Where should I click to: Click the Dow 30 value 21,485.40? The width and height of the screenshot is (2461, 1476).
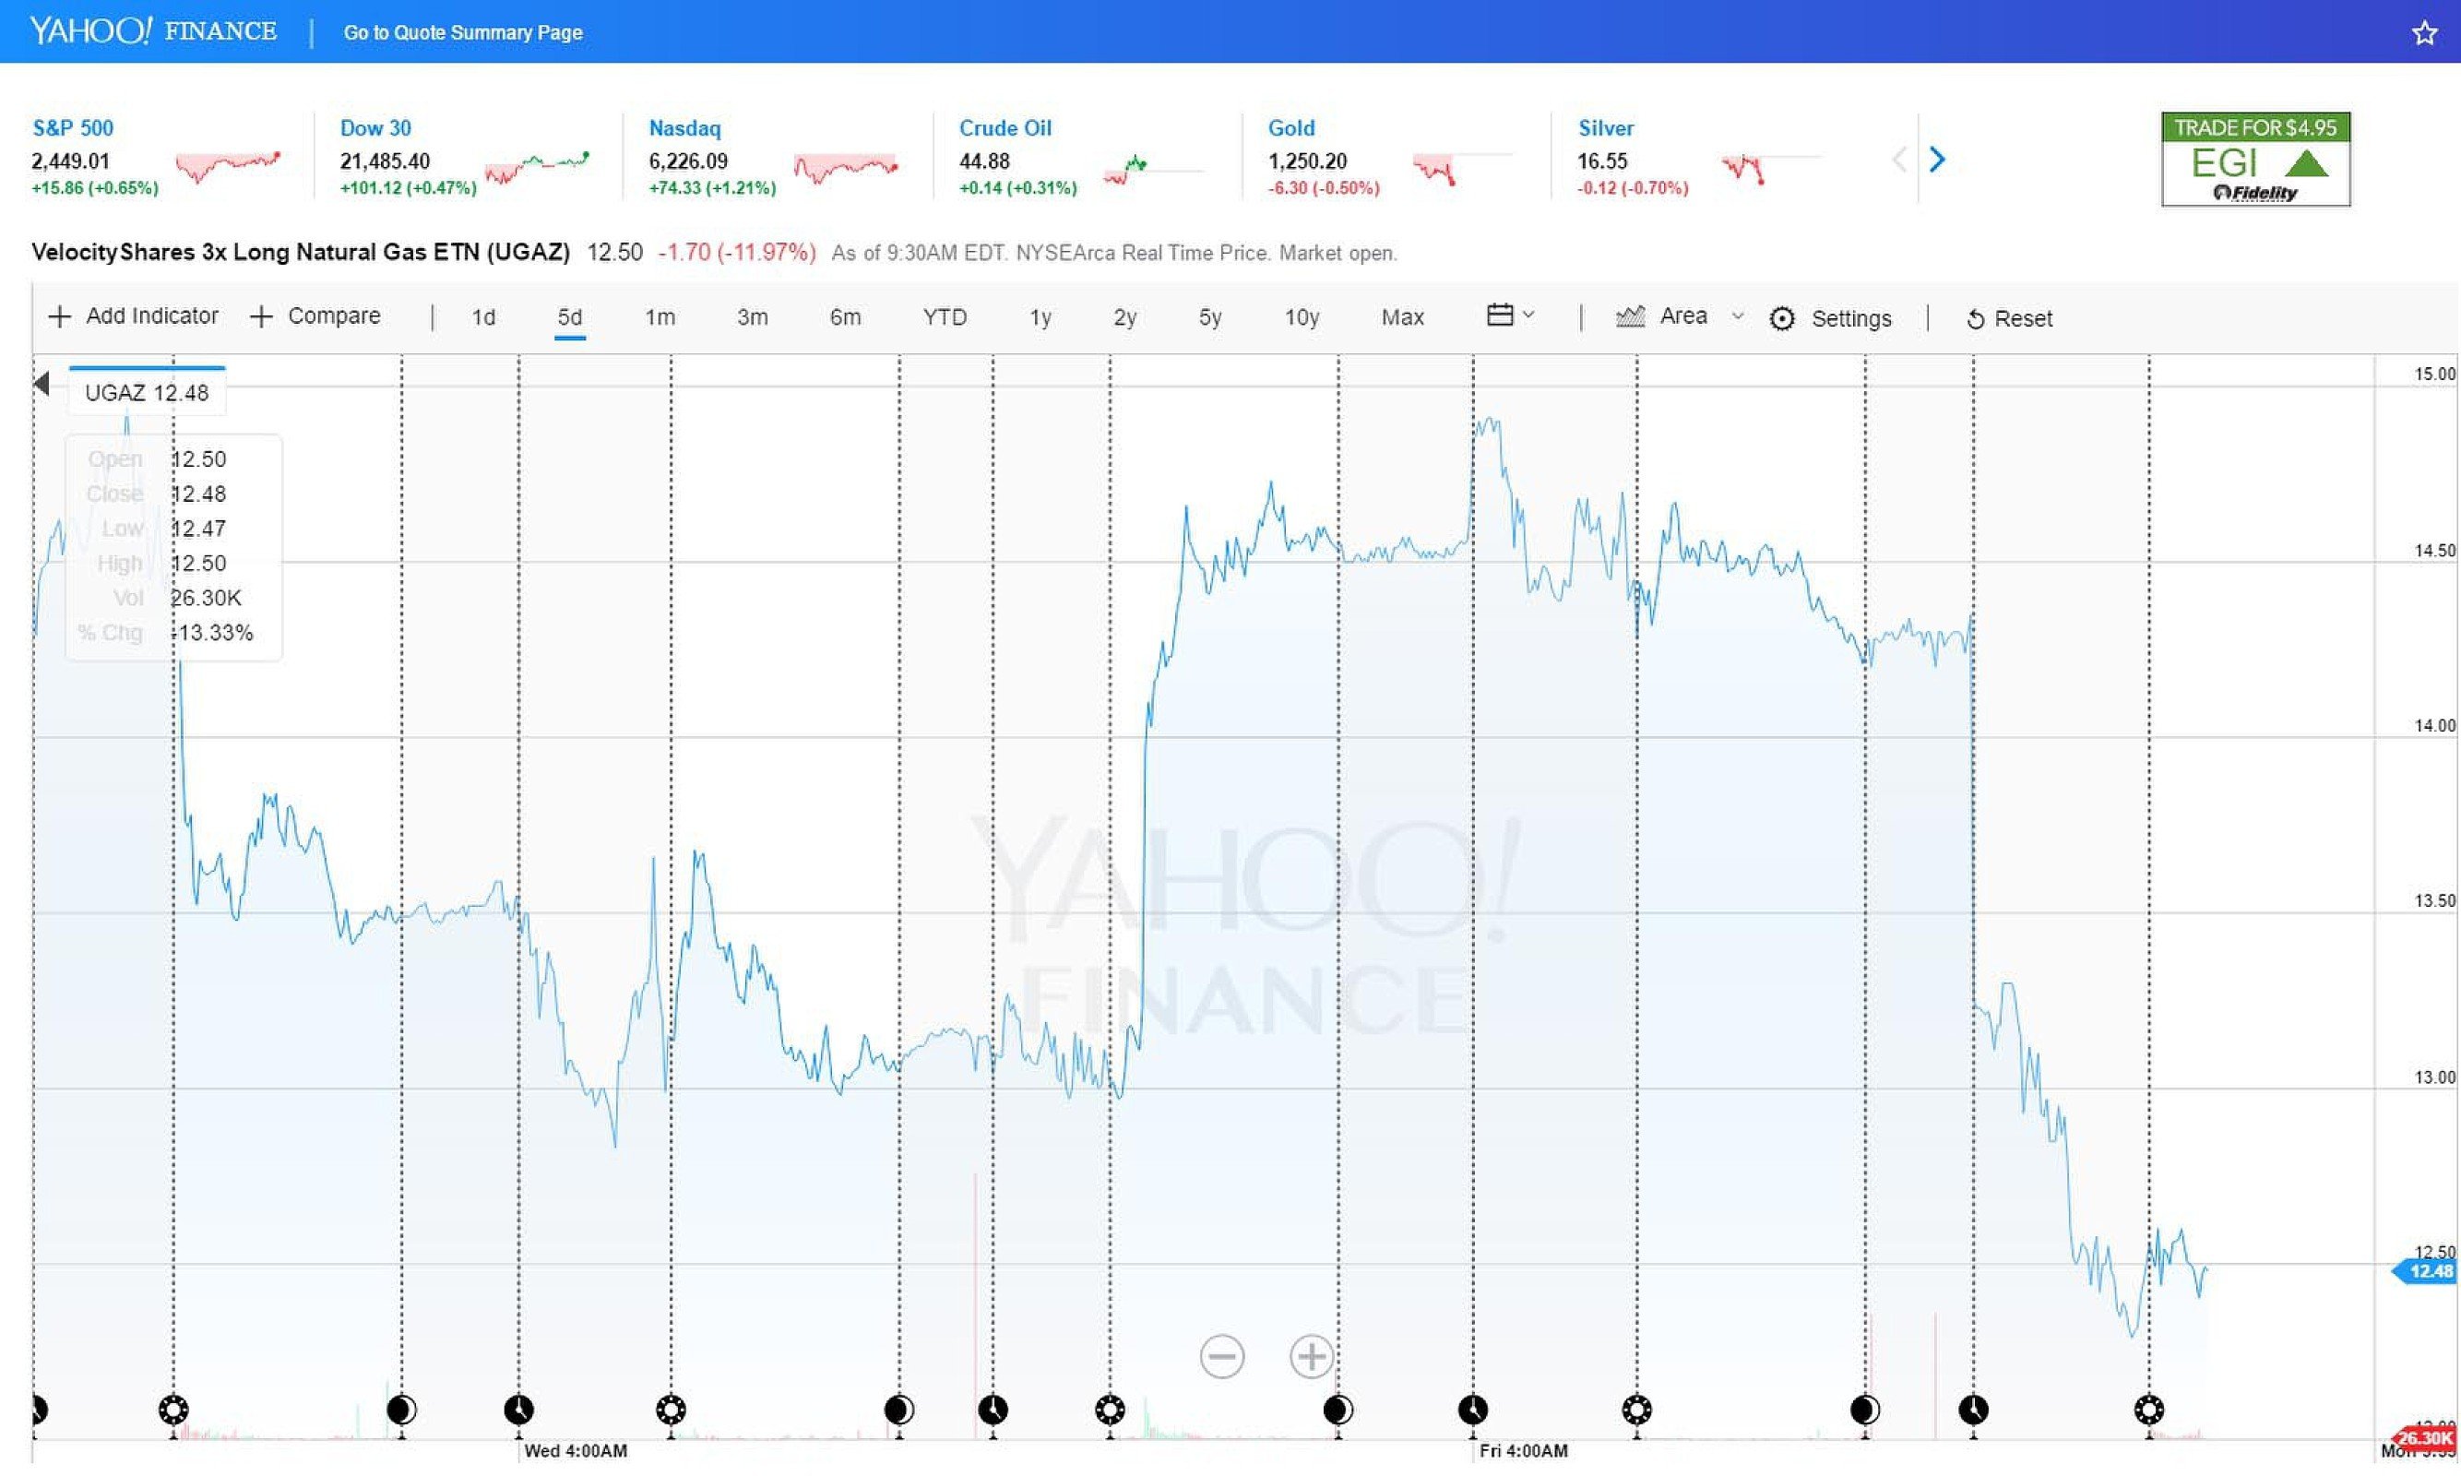coord(385,161)
